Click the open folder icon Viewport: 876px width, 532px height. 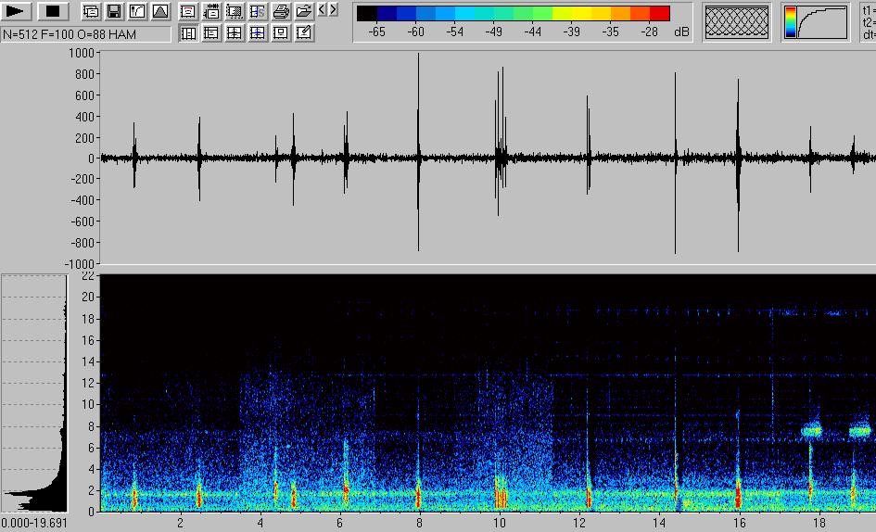pos(303,11)
